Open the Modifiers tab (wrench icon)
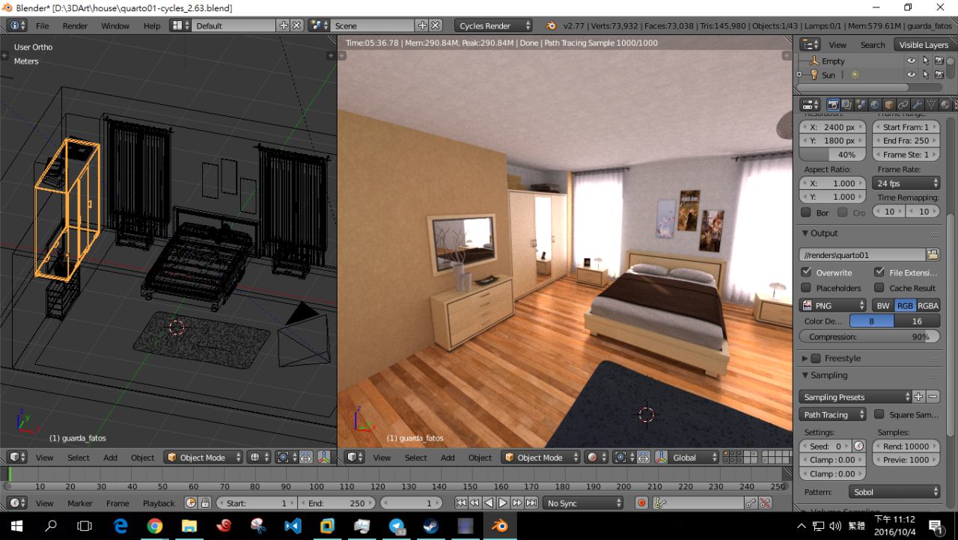The width and height of the screenshot is (958, 540). coord(918,105)
